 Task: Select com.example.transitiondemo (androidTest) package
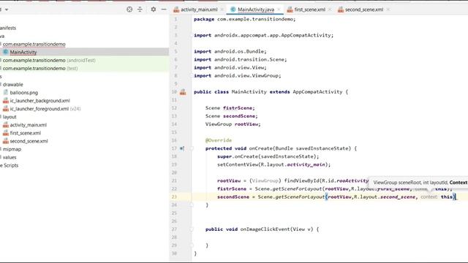(x=49, y=60)
